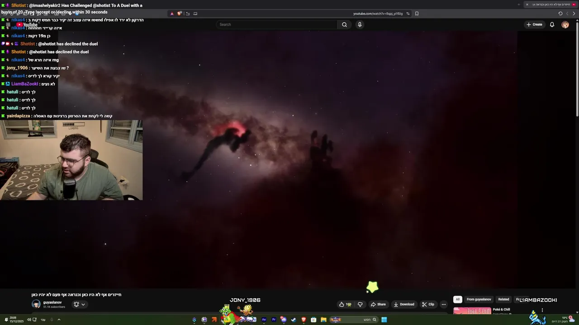
Task: Open YouTube notifications bell
Action: pos(552,24)
